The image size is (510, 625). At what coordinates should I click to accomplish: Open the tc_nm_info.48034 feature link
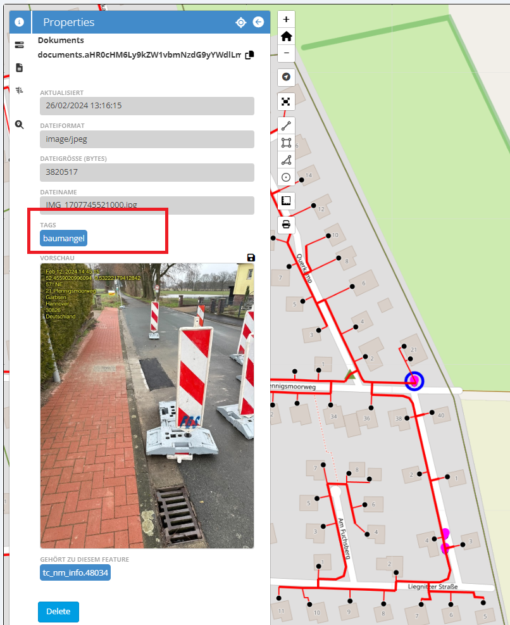75,573
